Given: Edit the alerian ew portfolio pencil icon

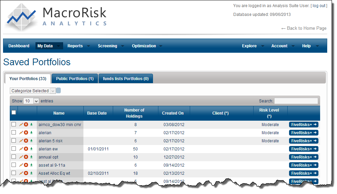Looking at the screenshot, I should click(x=21, y=149).
